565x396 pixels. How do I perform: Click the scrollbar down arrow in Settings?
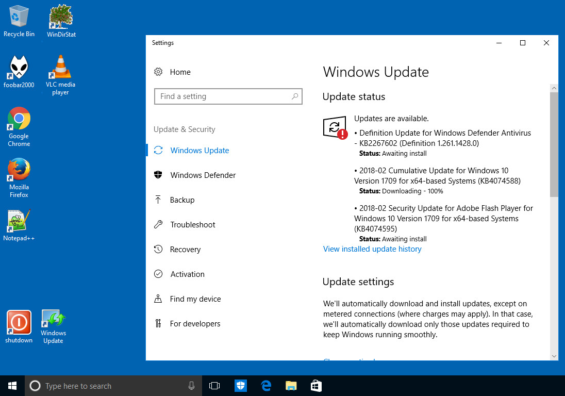[x=554, y=356]
